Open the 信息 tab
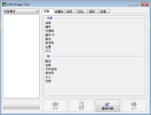The height and width of the screenshot is (115, 151). pos(104,12)
